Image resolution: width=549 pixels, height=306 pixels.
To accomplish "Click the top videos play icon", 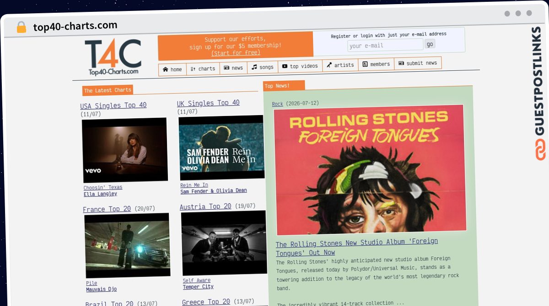I will click(x=285, y=66).
